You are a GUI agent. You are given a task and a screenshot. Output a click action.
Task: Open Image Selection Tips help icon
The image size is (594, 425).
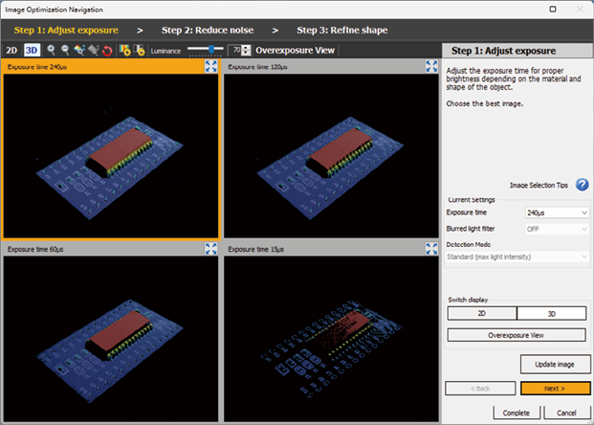point(582,184)
